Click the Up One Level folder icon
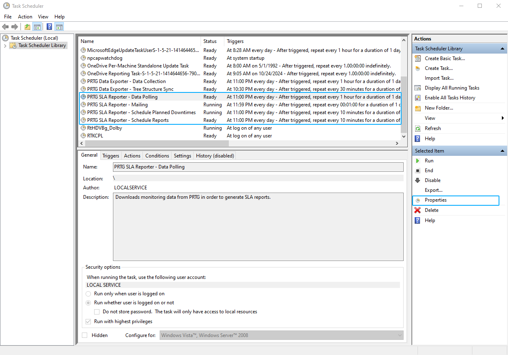 [27, 27]
